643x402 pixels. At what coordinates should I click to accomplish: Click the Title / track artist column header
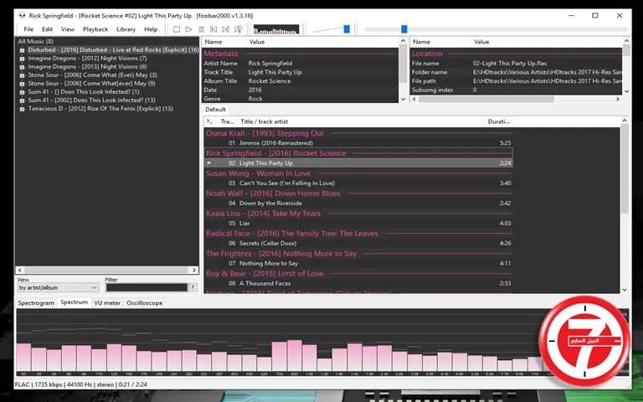[361, 121]
